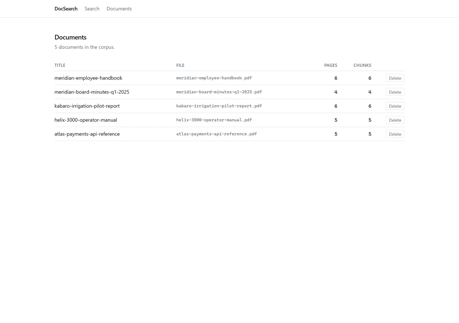Image resolution: width=459 pixels, height=323 pixels.
Task: Click file name meridian-employee-handbook.pdf
Action: tap(214, 78)
